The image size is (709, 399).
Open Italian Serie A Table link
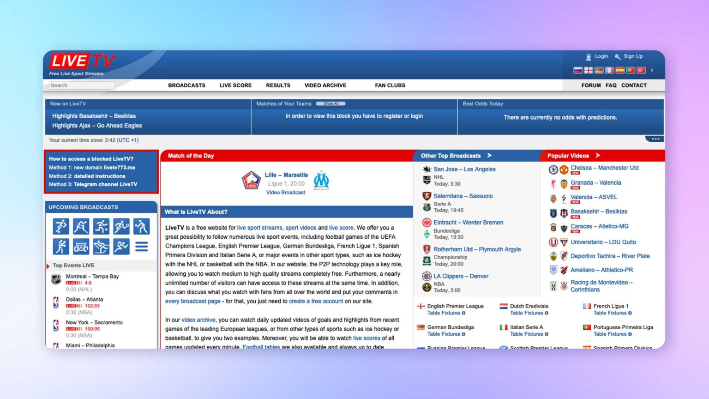tap(517, 334)
